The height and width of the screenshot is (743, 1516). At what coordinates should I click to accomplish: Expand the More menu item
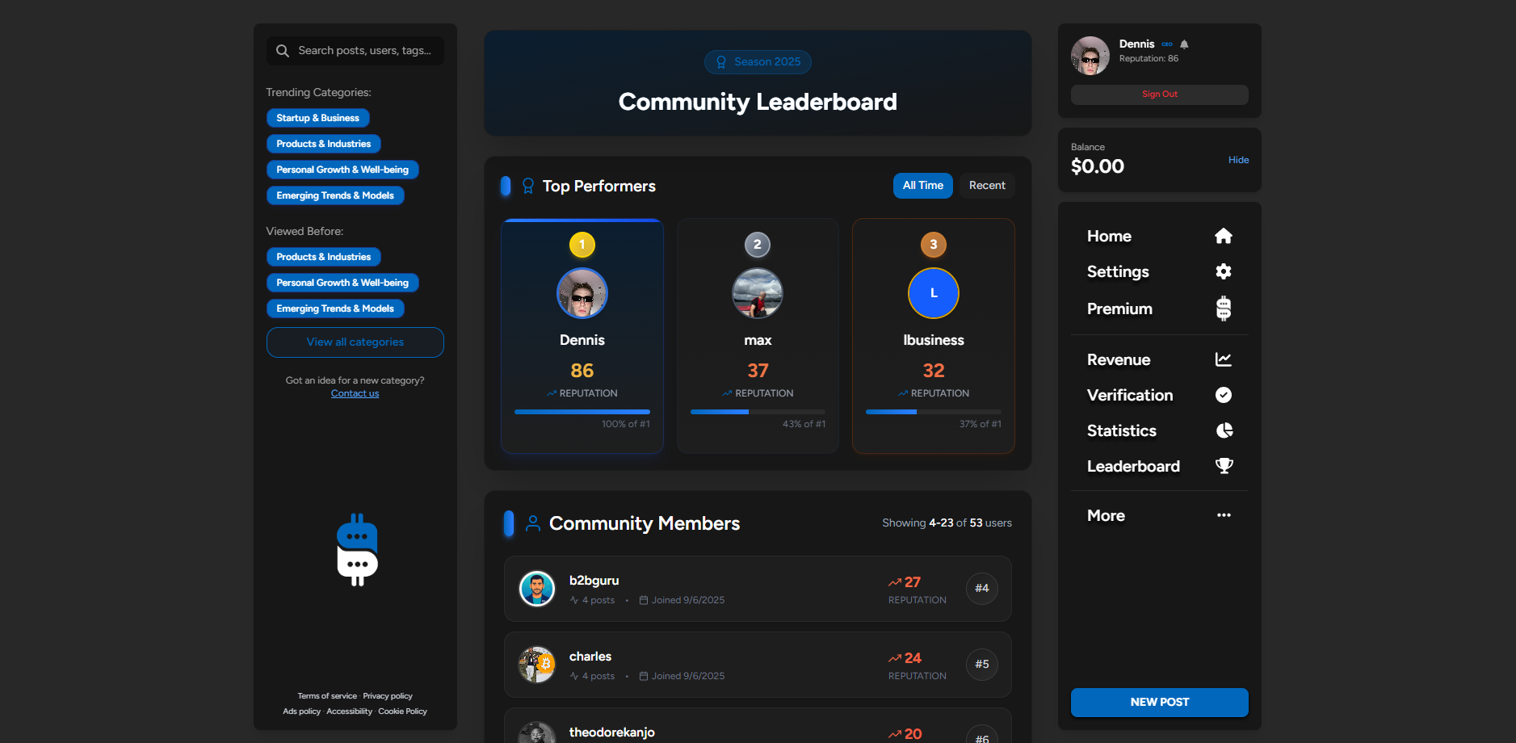click(1160, 515)
